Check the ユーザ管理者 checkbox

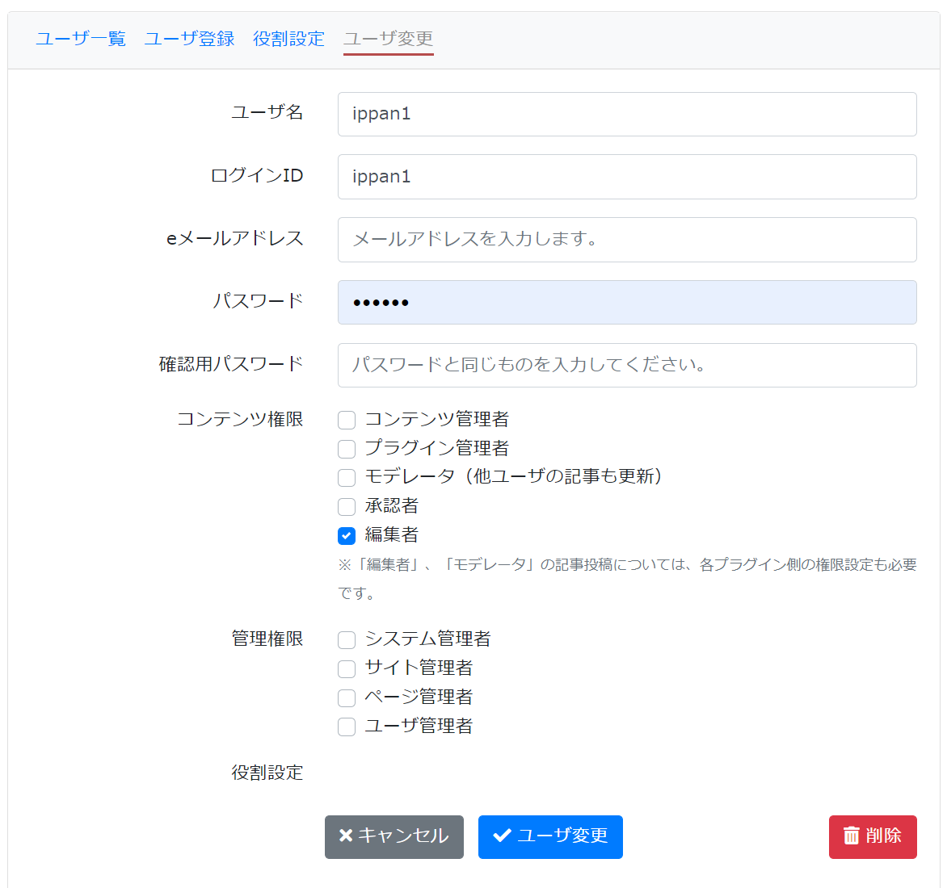pyautogui.click(x=347, y=727)
